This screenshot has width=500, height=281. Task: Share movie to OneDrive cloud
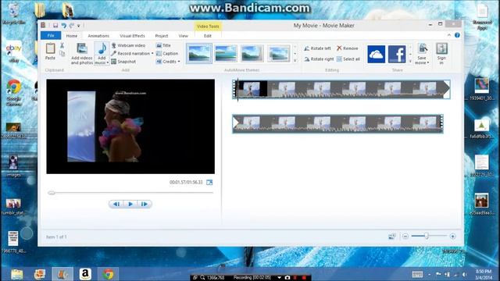point(376,54)
